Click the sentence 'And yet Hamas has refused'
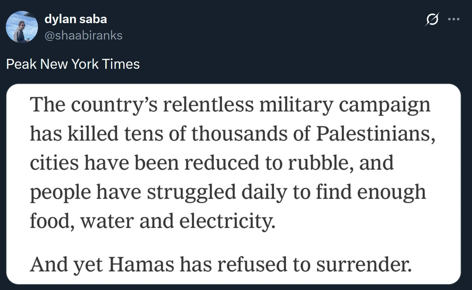Screen dimensions: 472x290 click(x=221, y=265)
